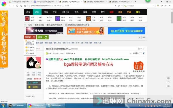Image resolution: width=173 pixels, height=108 pixels.
Task: Click the download arrow icon in toolbar
Action: pos(166,6)
